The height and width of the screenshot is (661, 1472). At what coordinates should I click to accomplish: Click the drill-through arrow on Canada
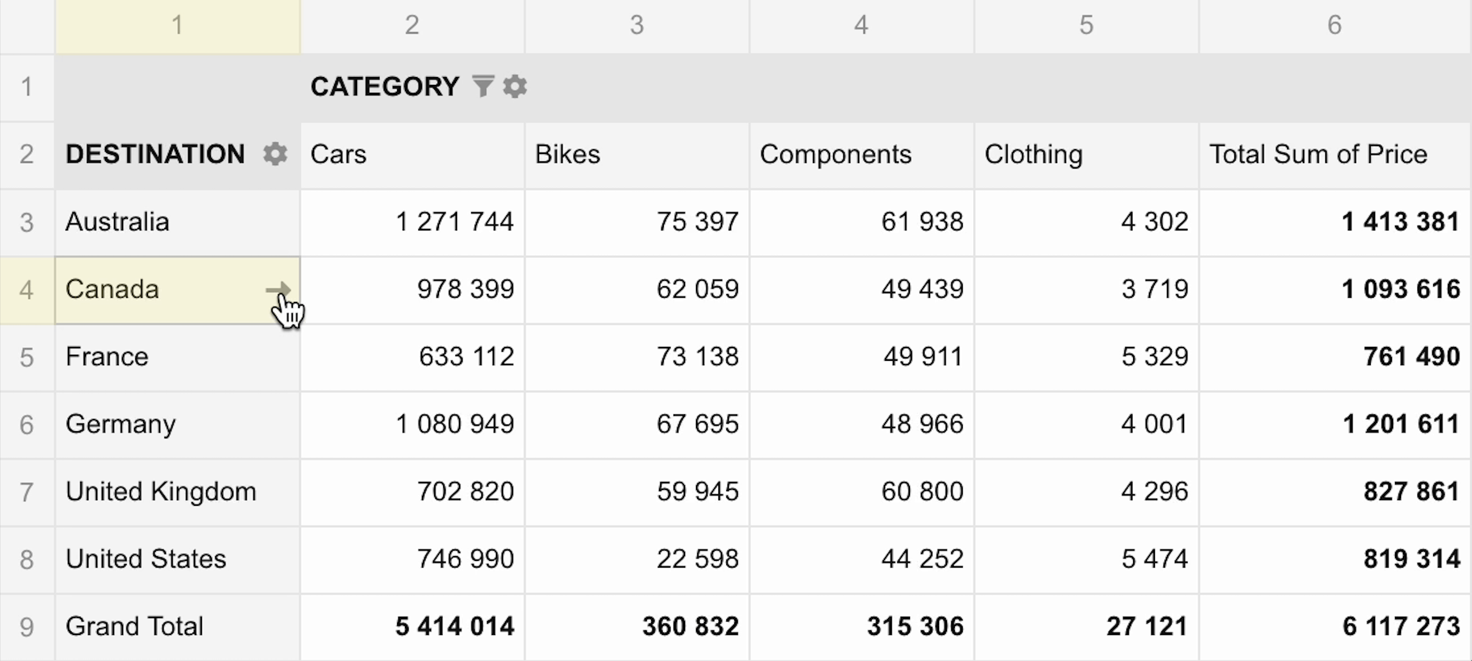point(277,290)
